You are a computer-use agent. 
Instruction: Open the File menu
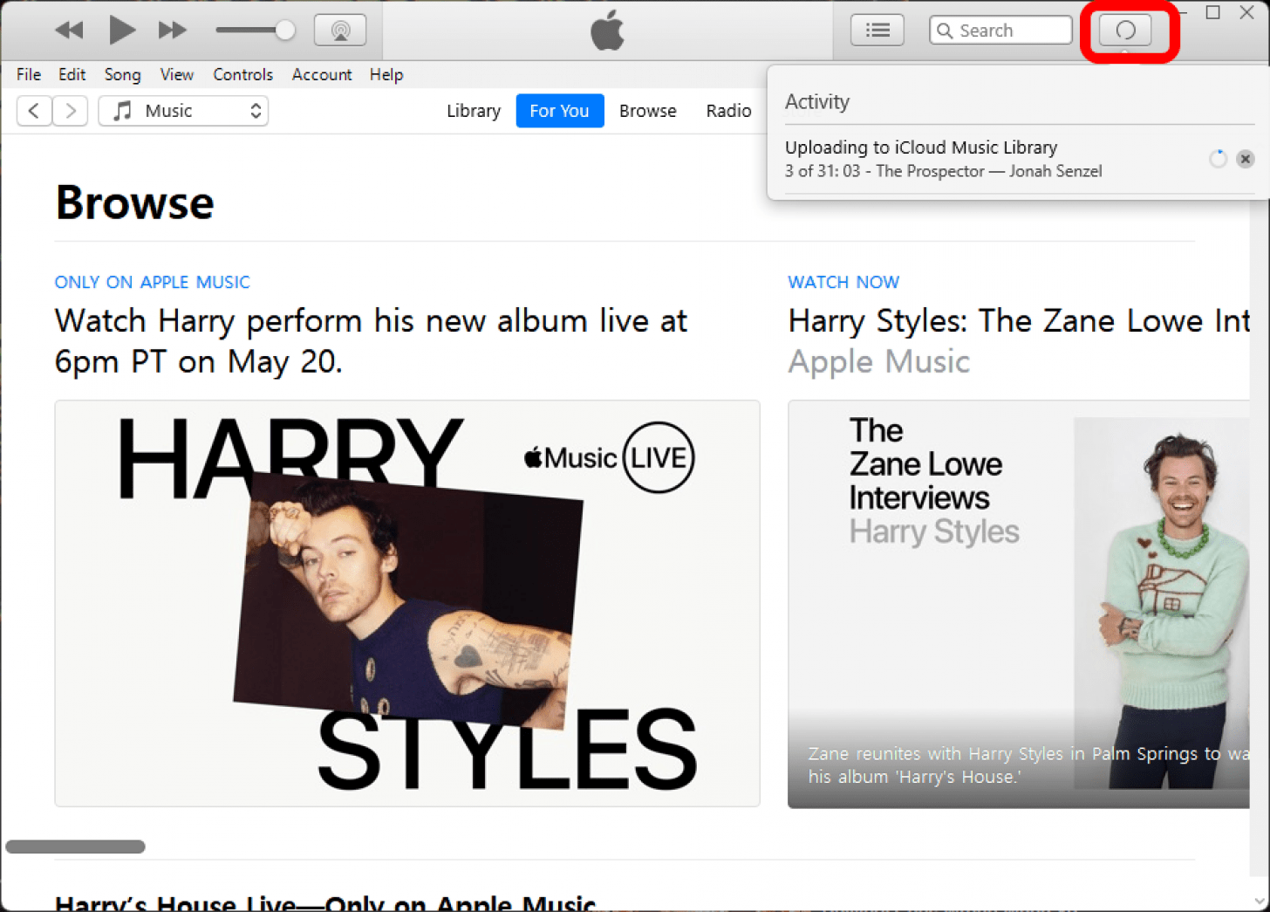(28, 75)
